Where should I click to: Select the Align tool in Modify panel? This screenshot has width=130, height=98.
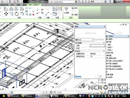6,9
